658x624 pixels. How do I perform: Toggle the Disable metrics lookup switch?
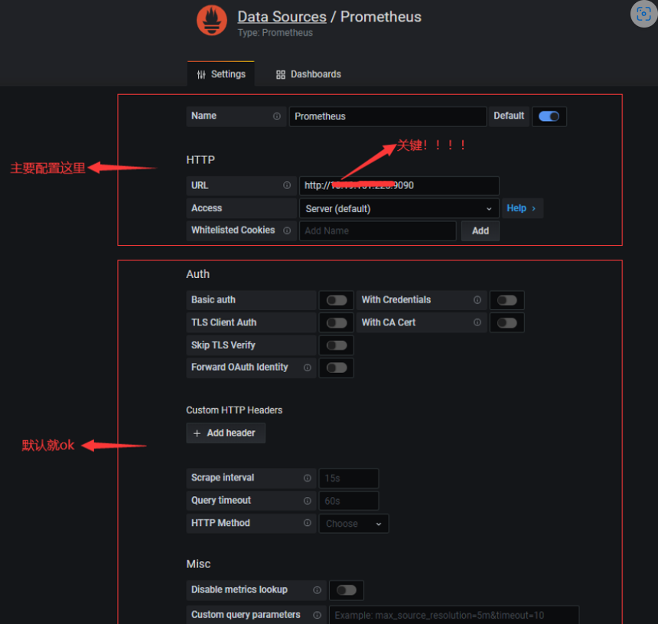point(347,590)
